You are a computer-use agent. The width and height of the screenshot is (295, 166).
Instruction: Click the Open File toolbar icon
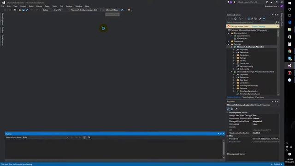pyautogui.click(x=20, y=10)
